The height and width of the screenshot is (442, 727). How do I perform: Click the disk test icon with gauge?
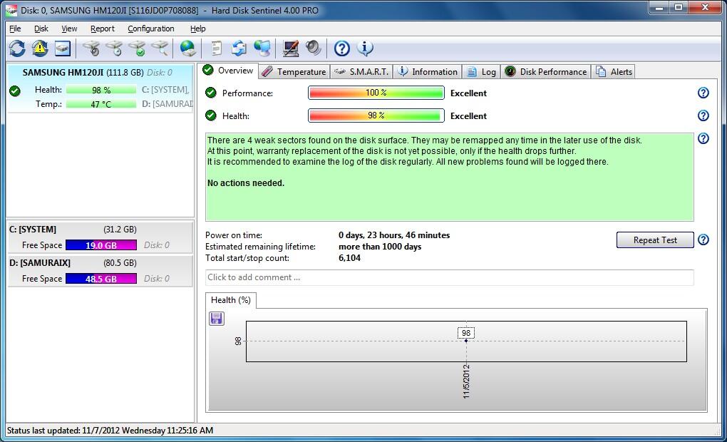coord(91,48)
